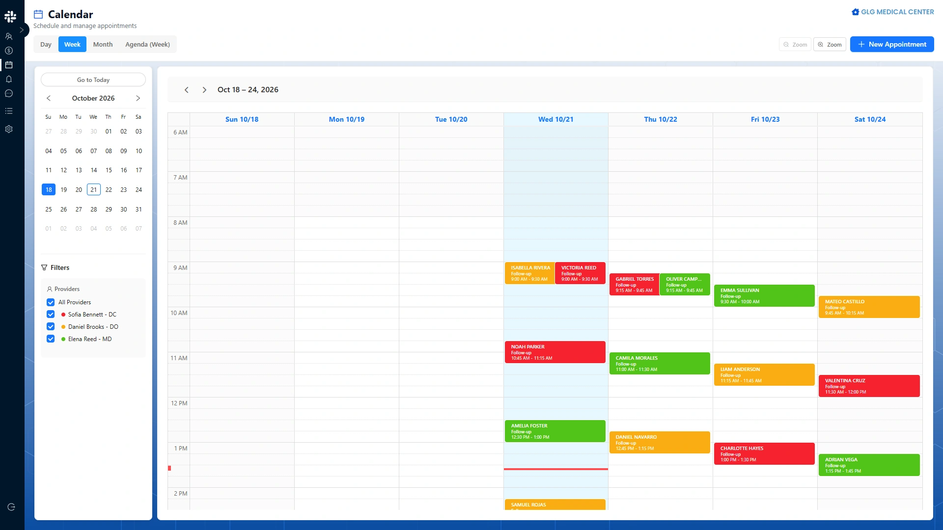Toggle the All Providers checkbox

coord(51,302)
